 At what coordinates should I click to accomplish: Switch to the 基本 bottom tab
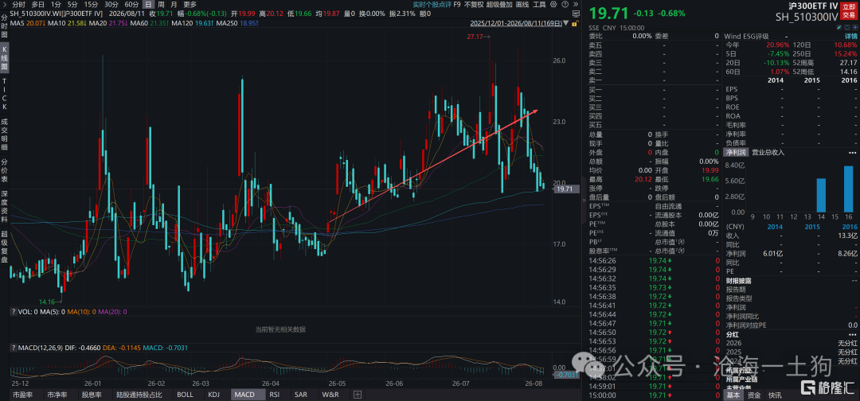(733, 395)
